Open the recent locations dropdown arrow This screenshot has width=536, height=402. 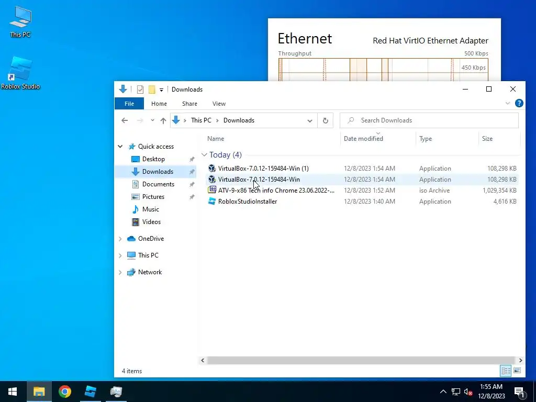(x=152, y=120)
